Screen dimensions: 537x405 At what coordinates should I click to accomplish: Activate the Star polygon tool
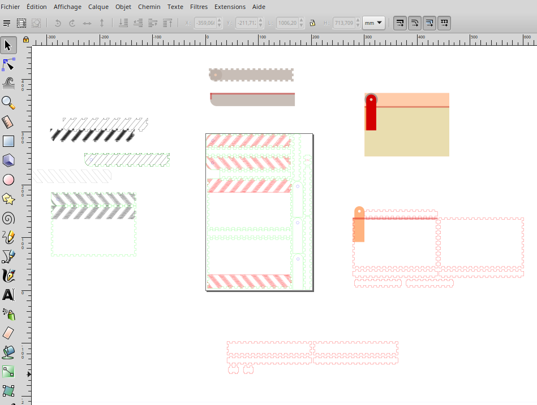pos(8,199)
